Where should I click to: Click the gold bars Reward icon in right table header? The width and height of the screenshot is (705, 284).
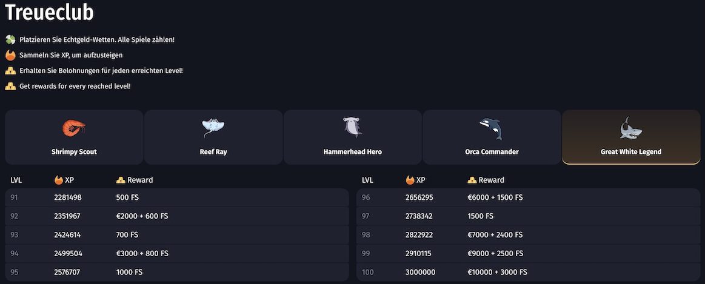click(x=472, y=180)
